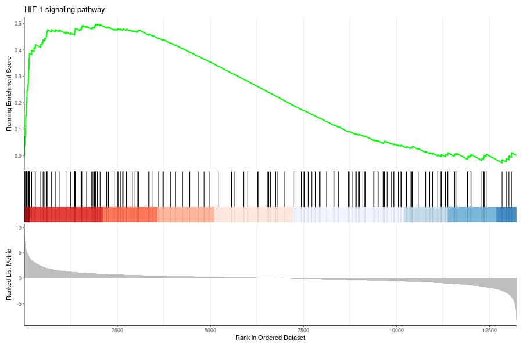Click the 0.0 tick on enrichment axis
Image resolution: width=523 pixels, height=348 pixels.
click(18, 155)
